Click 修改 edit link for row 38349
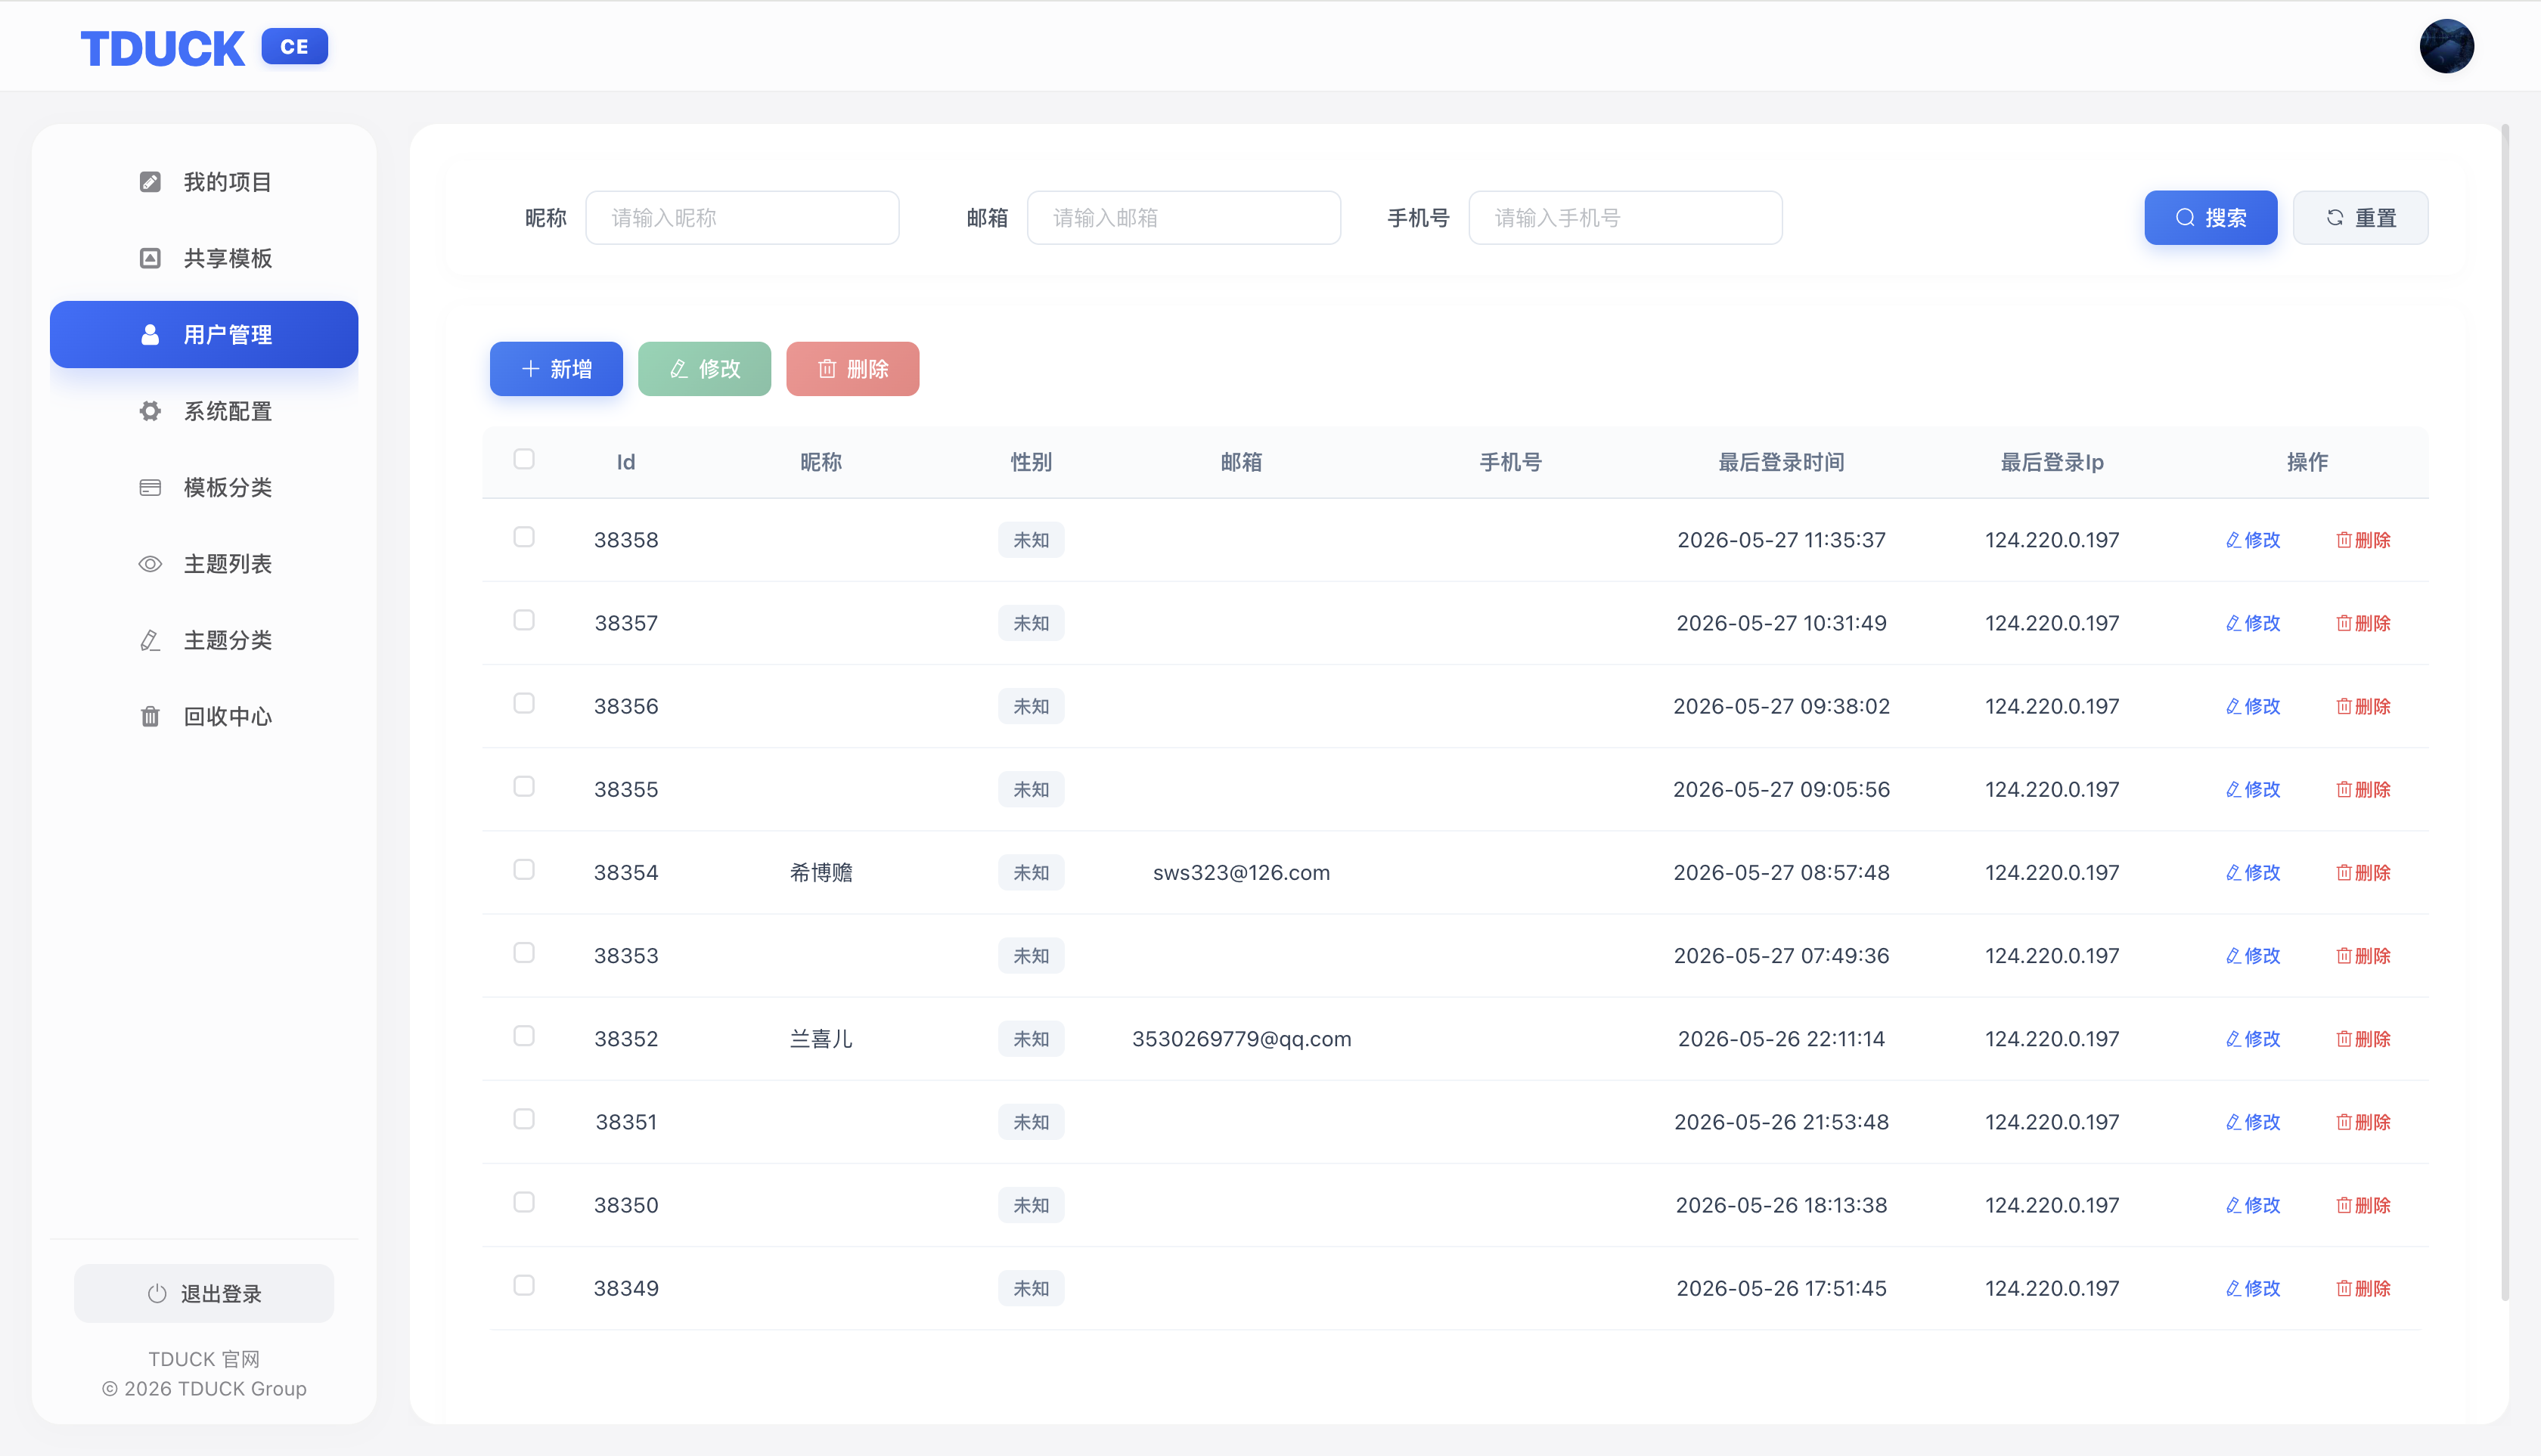Screen dimensions: 2541x1456 pyautogui.click(x=2253, y=1288)
